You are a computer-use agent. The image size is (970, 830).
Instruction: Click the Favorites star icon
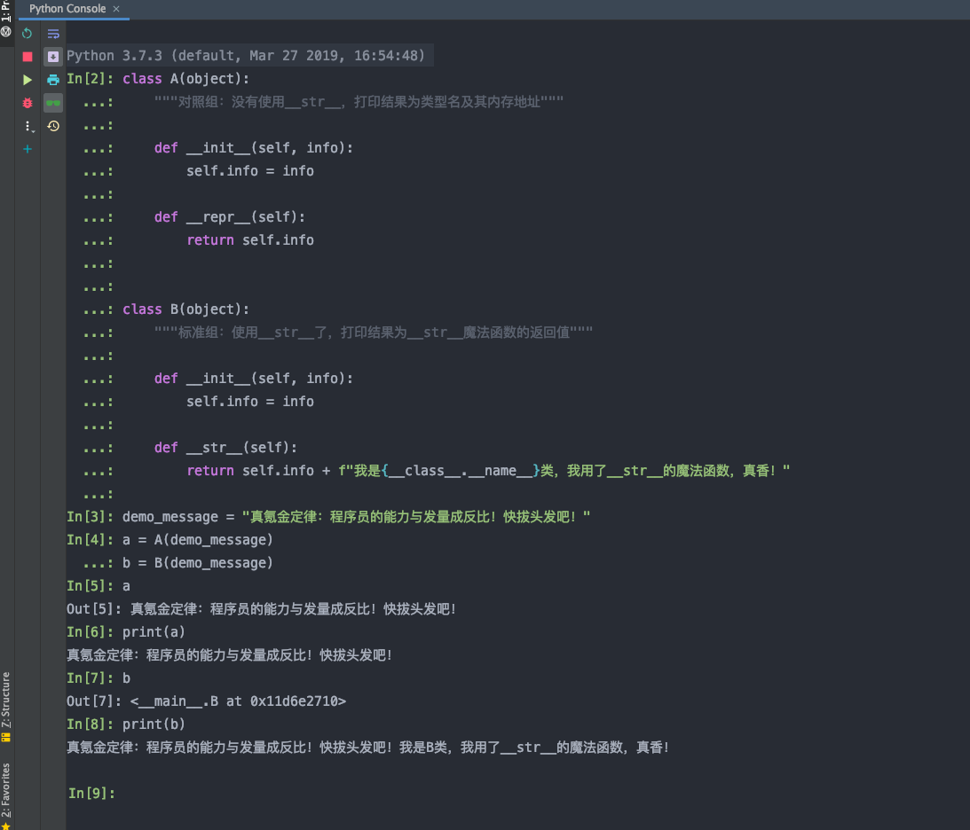(6, 822)
